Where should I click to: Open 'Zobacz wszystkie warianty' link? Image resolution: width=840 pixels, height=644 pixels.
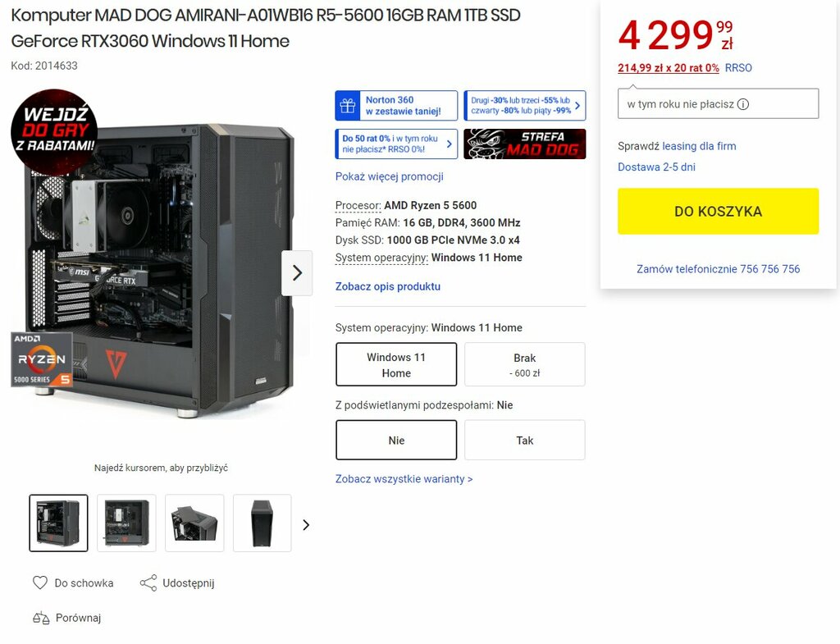tap(404, 478)
